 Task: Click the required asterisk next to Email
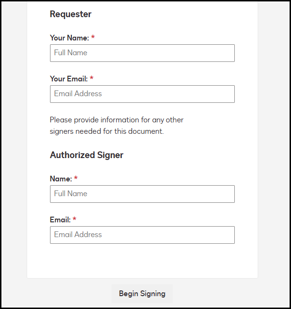pos(74,219)
